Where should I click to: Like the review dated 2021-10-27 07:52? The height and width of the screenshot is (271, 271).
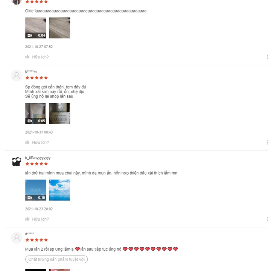27,57
